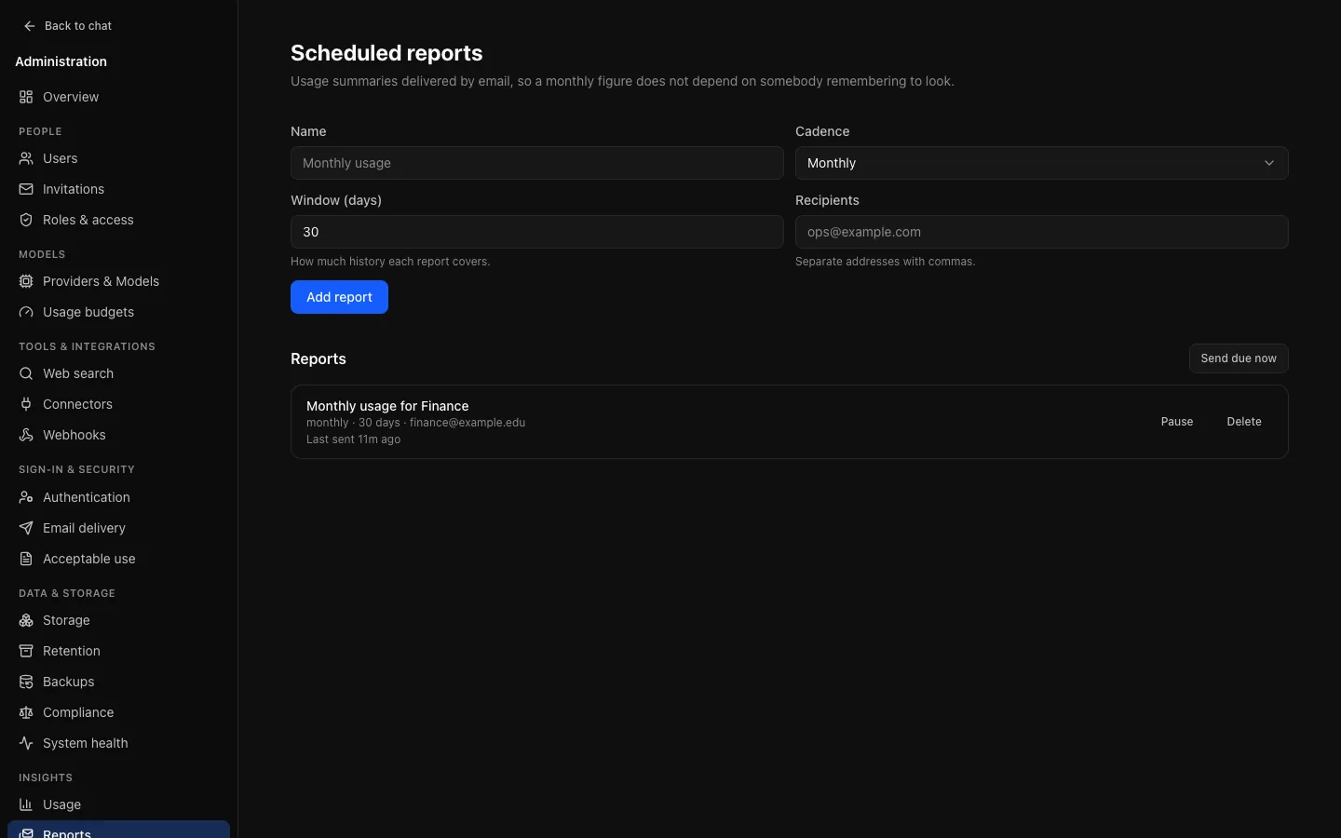Click the Providers & Models chip icon
Screen dimensions: 1341x838
26,281
